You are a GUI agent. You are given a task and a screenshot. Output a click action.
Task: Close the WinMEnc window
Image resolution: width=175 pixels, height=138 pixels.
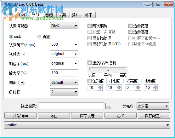(168, 4)
